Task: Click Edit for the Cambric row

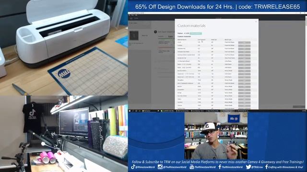Action: coord(244,102)
